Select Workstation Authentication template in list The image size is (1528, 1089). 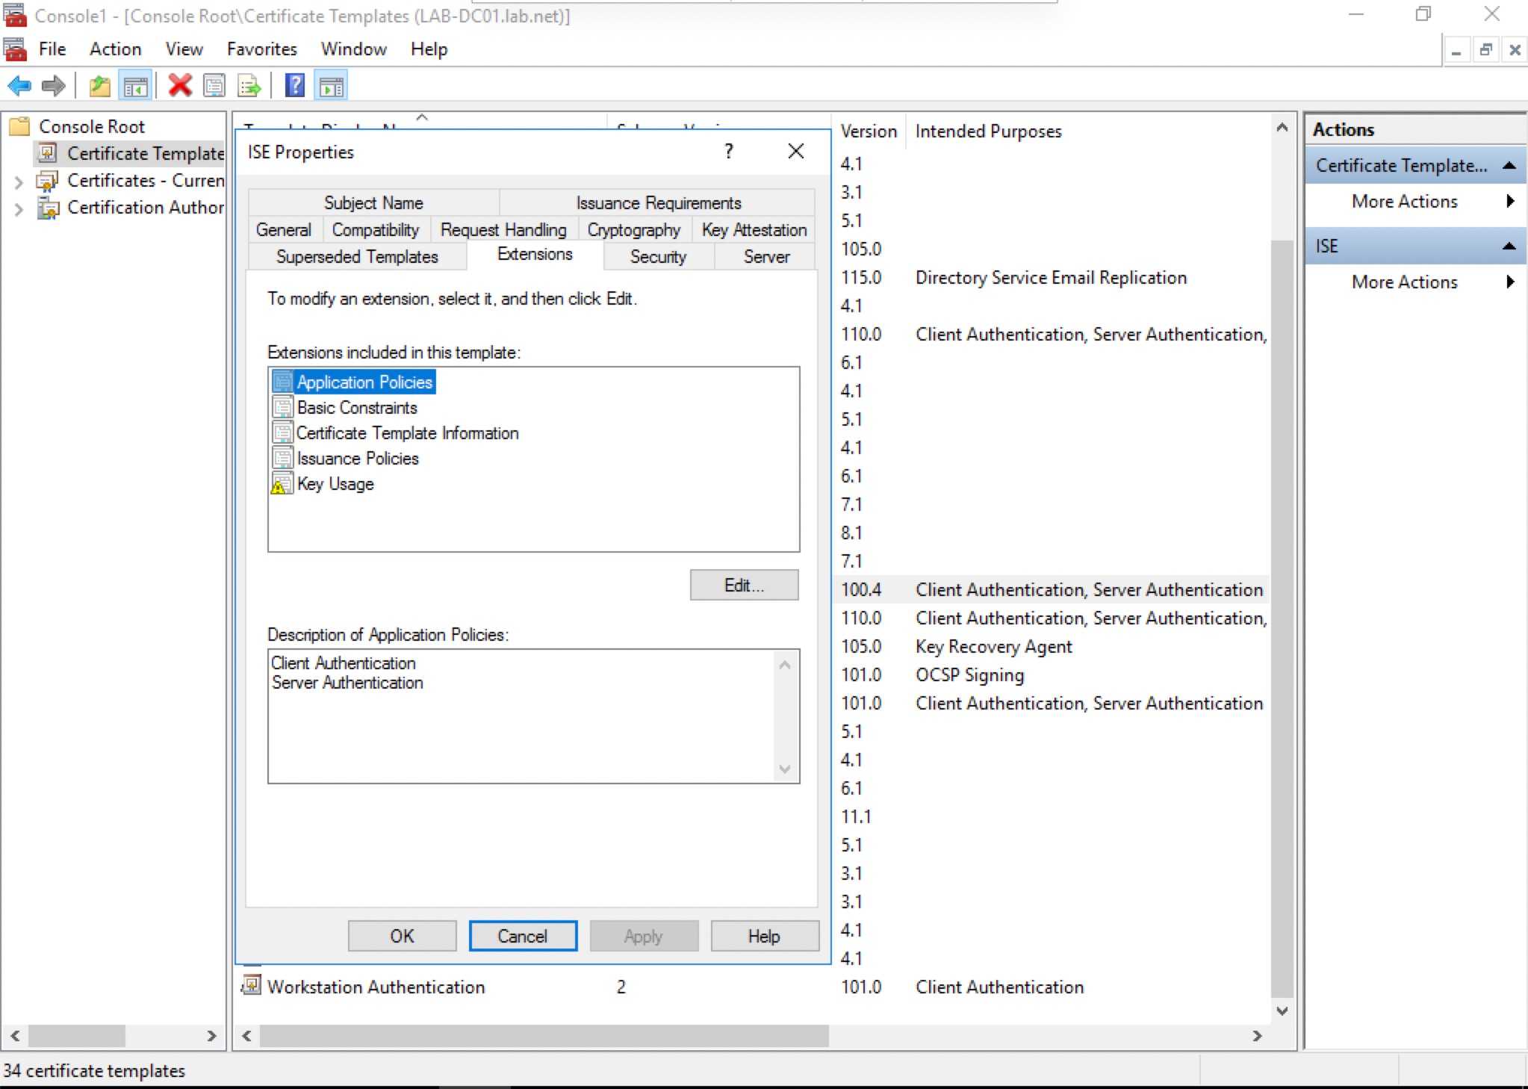point(377,985)
